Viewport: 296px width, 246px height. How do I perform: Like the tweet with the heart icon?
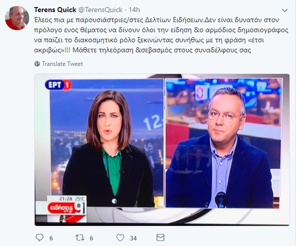point(120,237)
